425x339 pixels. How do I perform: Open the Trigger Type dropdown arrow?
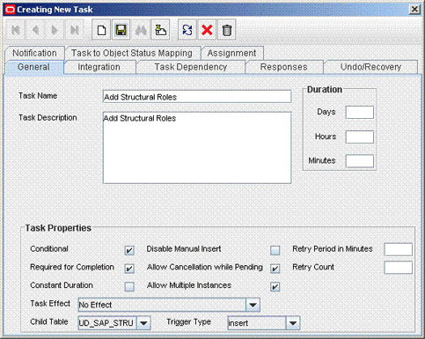pyautogui.click(x=293, y=323)
